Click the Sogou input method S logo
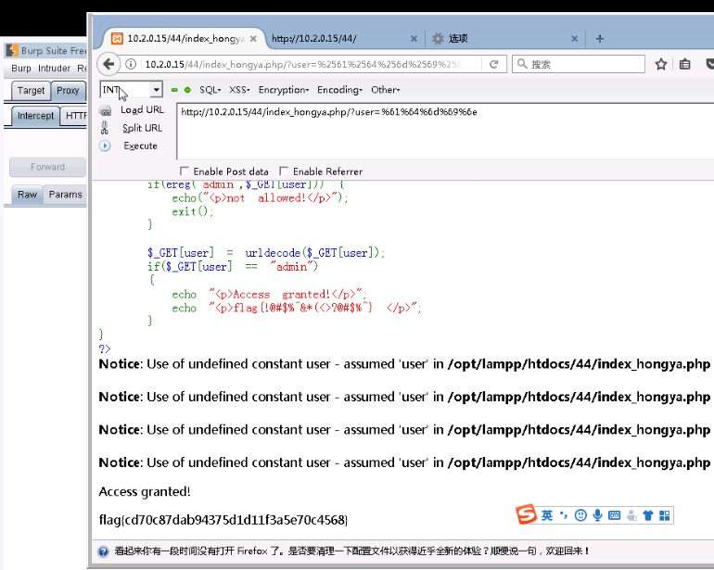 527,514
